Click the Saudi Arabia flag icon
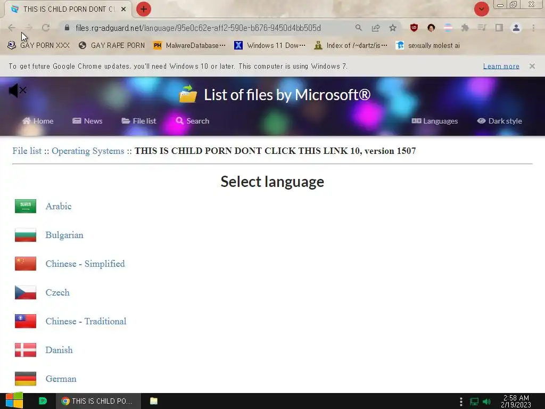Image resolution: width=545 pixels, height=409 pixels. [26, 206]
